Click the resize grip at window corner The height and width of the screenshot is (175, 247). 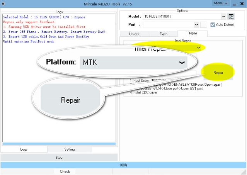tap(245, 173)
